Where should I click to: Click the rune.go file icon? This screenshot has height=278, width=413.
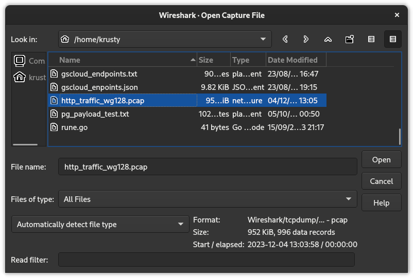click(x=55, y=127)
